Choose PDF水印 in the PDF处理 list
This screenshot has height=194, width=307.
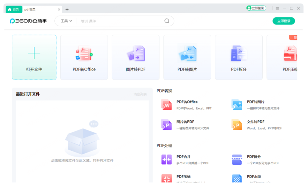(x=254, y=177)
